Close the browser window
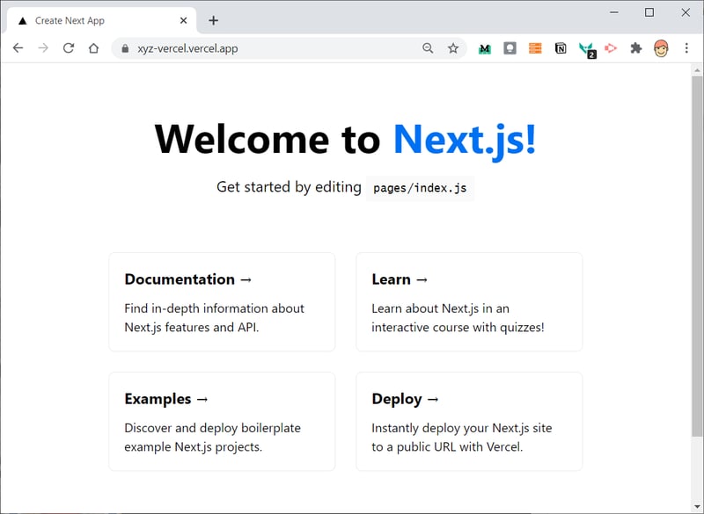This screenshot has width=704, height=514. coord(686,12)
